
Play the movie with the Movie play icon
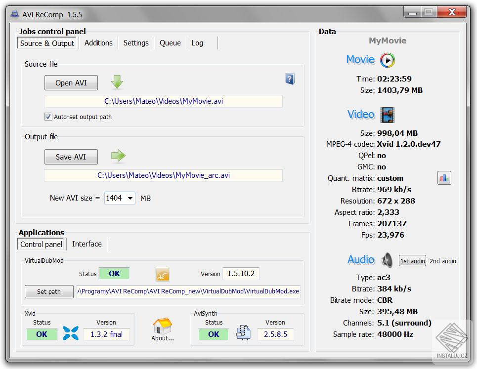387,60
